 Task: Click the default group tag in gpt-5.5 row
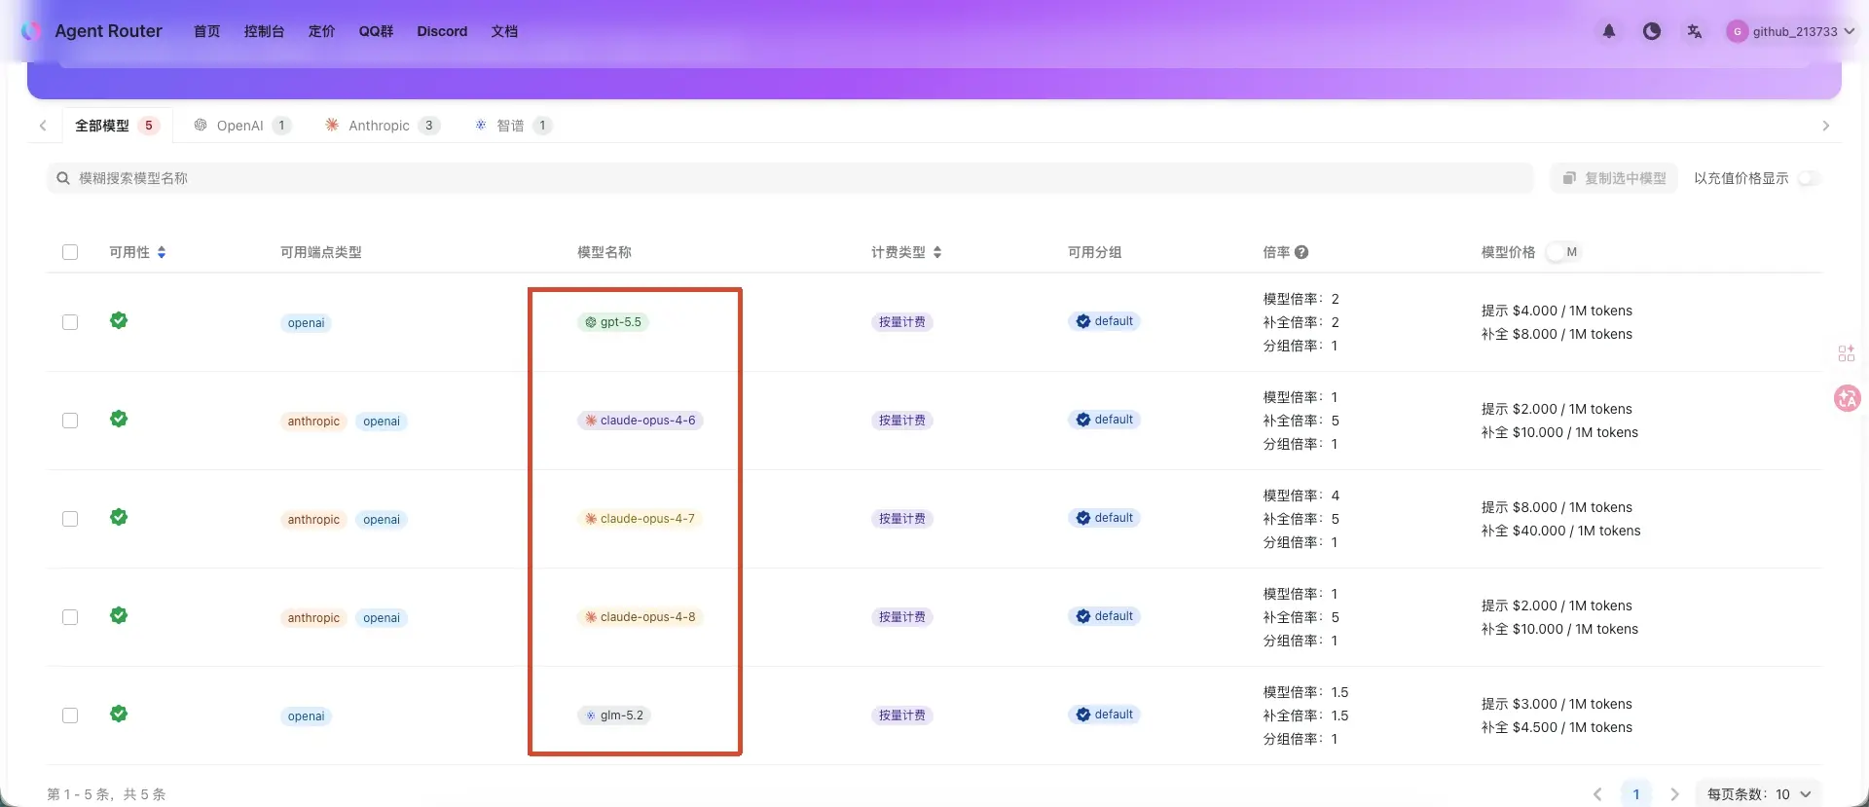coord(1105,321)
